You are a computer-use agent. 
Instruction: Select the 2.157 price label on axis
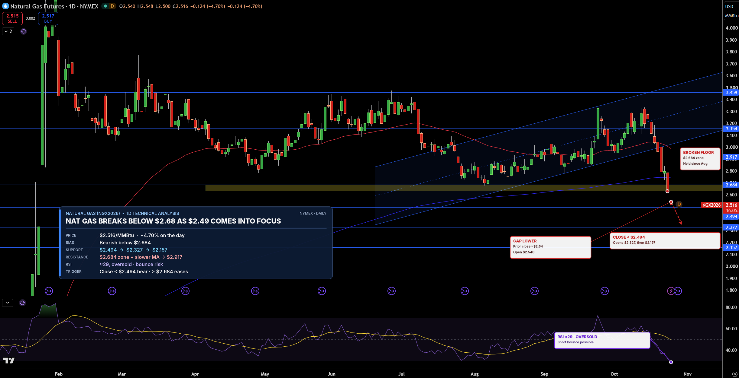tap(731, 248)
